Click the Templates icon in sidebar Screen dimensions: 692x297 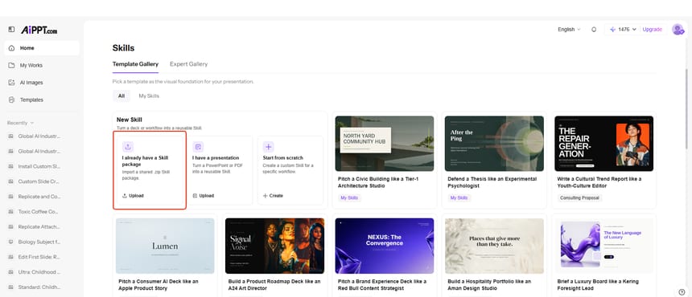pyautogui.click(x=11, y=100)
